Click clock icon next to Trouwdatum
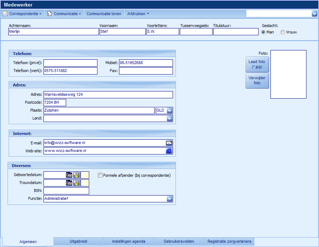The width and height of the screenshot is (319, 247). tap(76, 183)
